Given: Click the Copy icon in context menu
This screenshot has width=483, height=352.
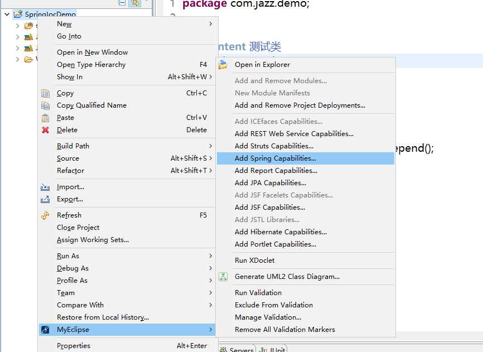Looking at the screenshot, I should (x=45, y=93).
